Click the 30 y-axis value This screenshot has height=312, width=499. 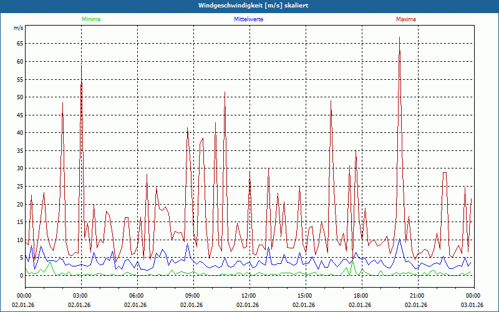tap(20, 168)
